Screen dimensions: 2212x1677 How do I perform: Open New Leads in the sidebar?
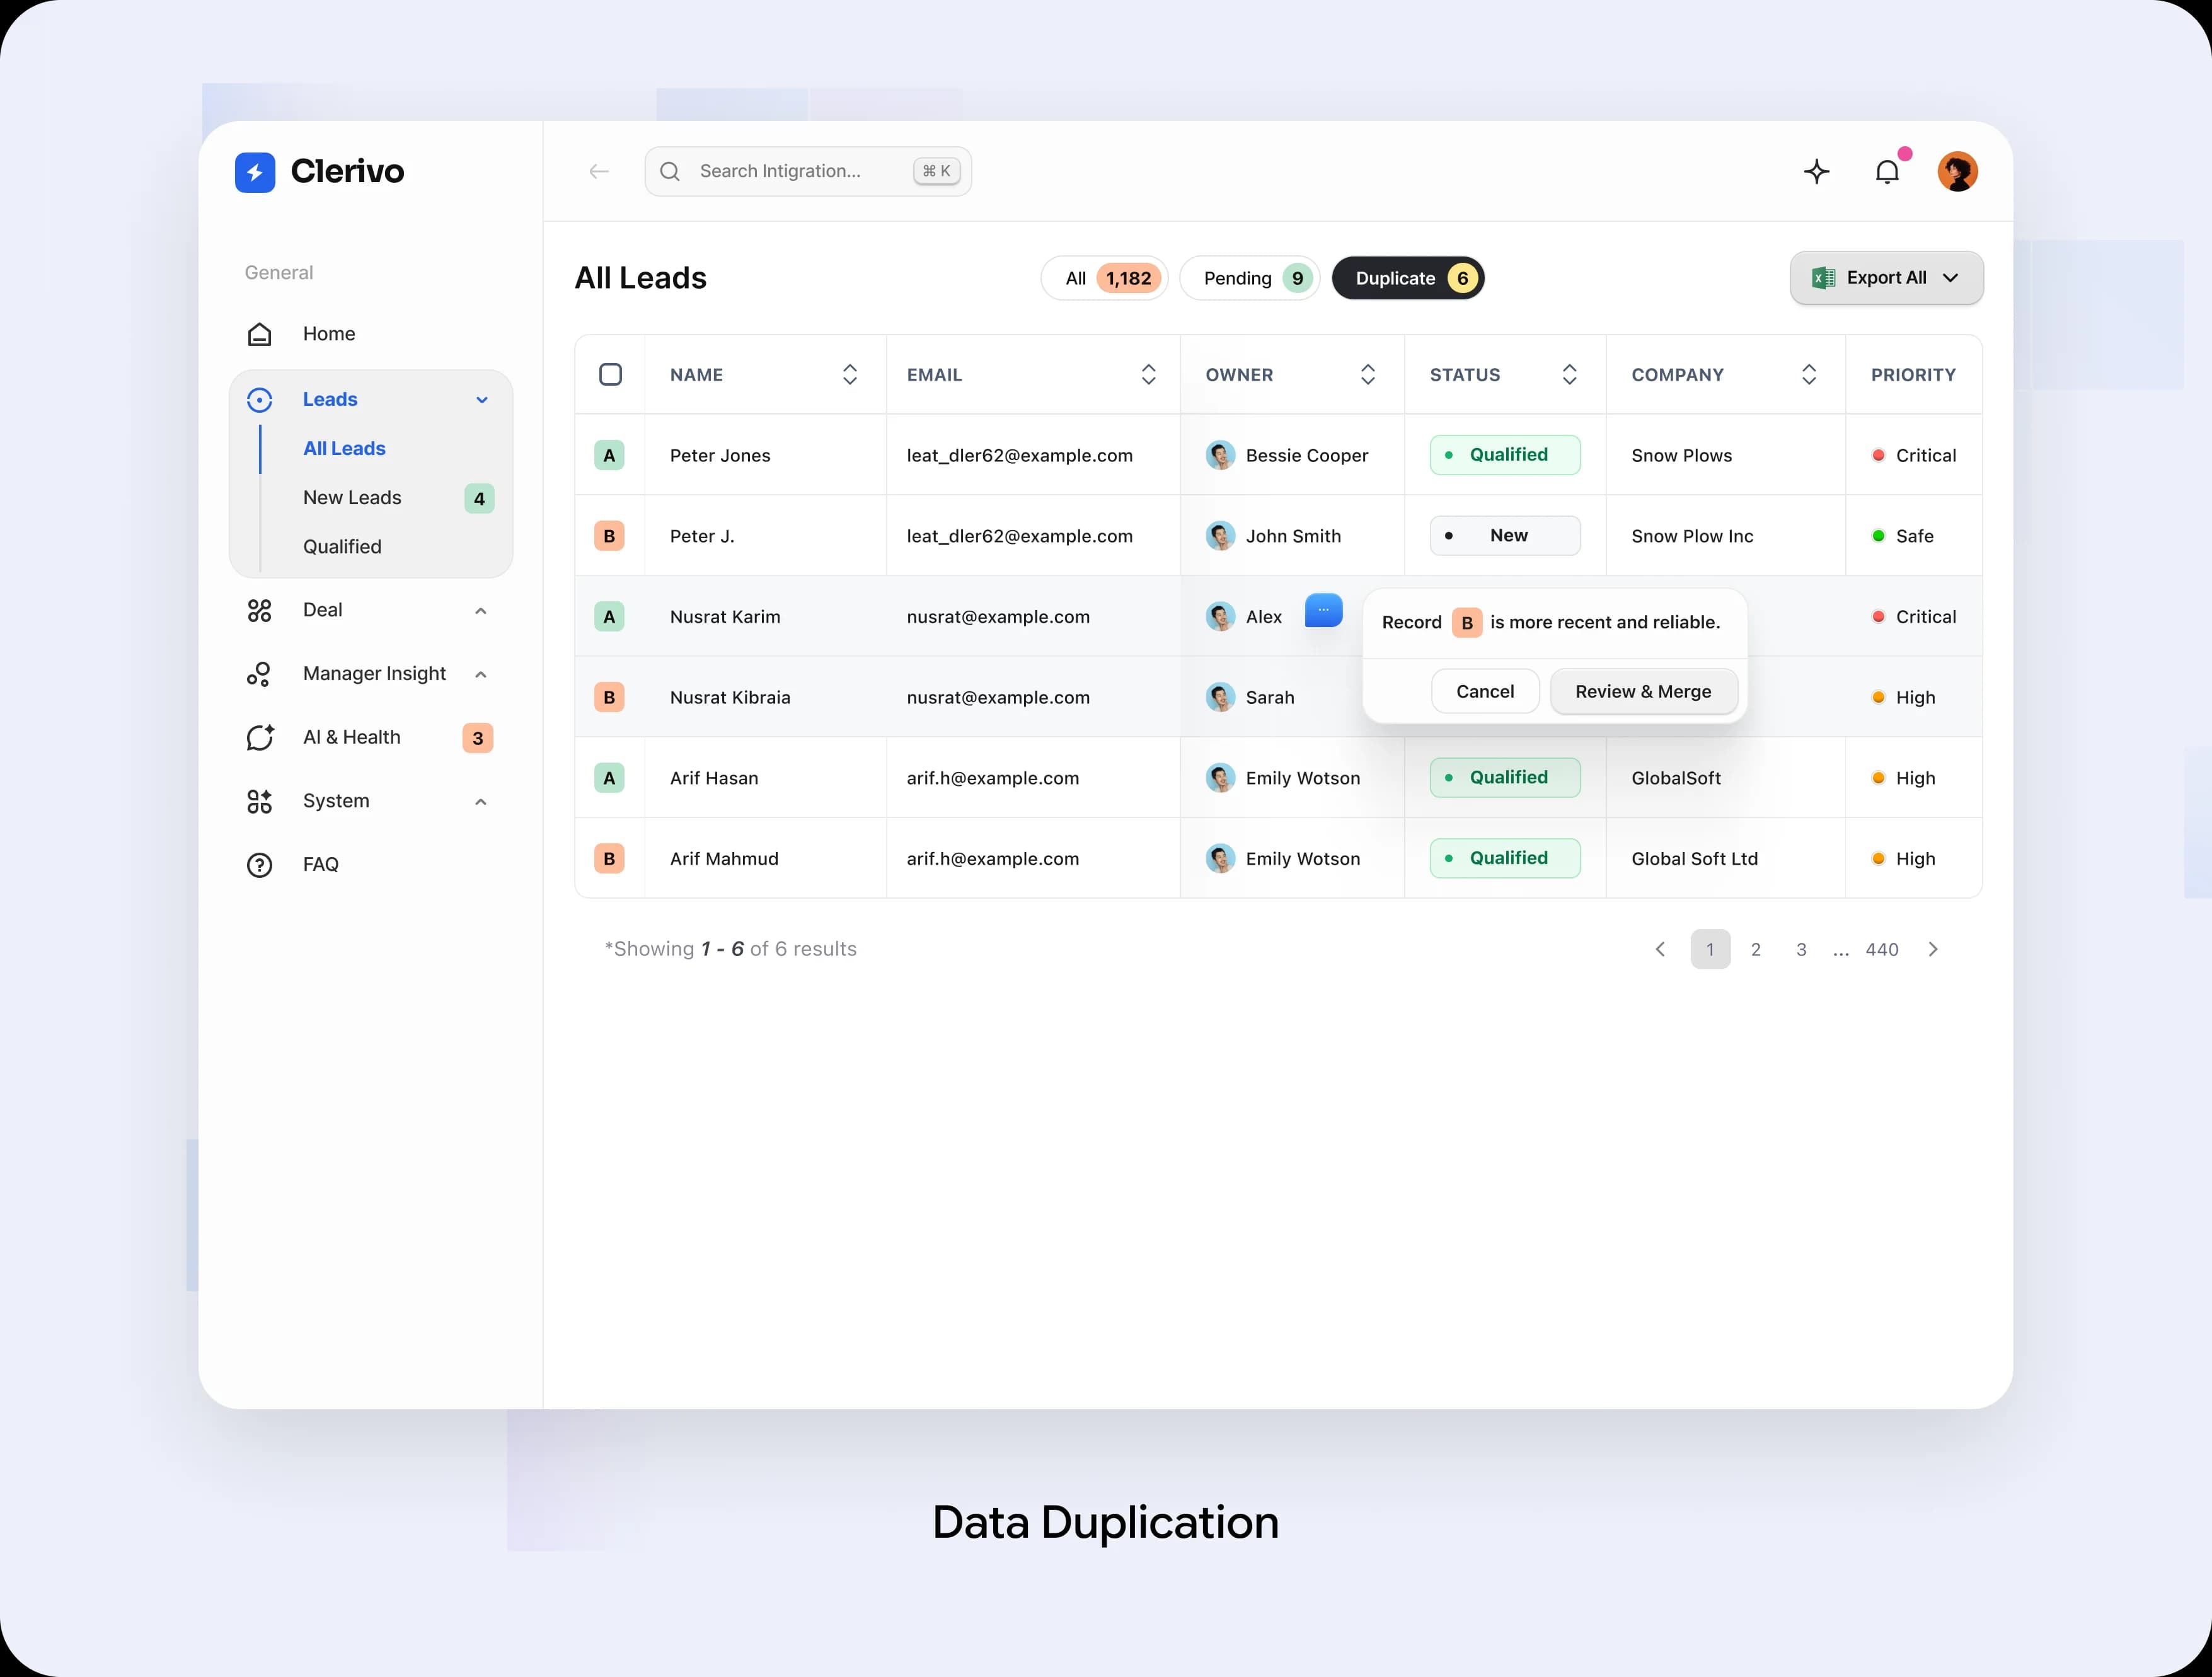[x=352, y=498]
